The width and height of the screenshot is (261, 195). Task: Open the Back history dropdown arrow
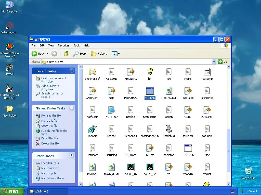pos(47,54)
